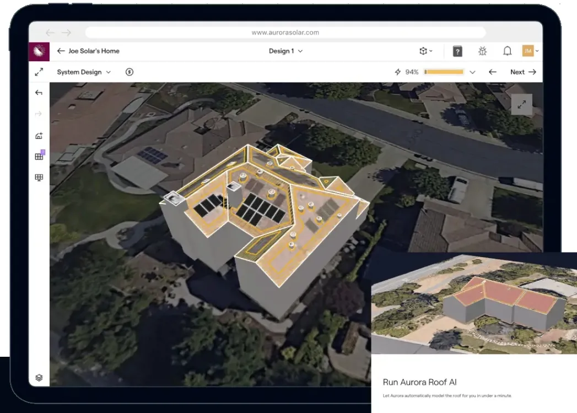Open the Design 1 dropdown
The height and width of the screenshot is (413, 577).
(x=285, y=51)
